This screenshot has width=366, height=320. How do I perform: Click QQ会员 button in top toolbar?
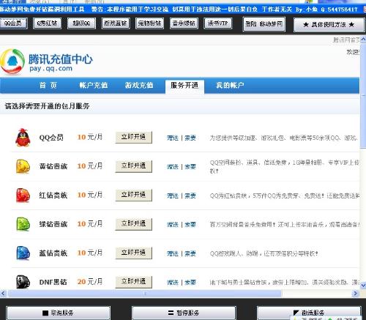13,23
